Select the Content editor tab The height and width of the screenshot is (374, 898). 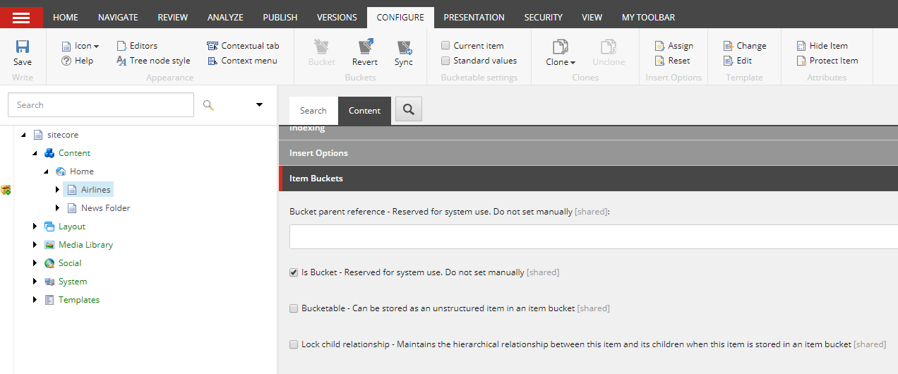364,111
